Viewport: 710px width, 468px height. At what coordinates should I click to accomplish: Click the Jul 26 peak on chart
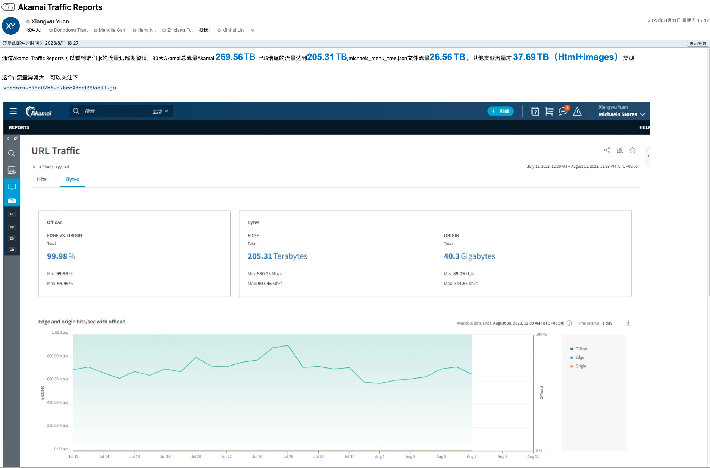288,345
